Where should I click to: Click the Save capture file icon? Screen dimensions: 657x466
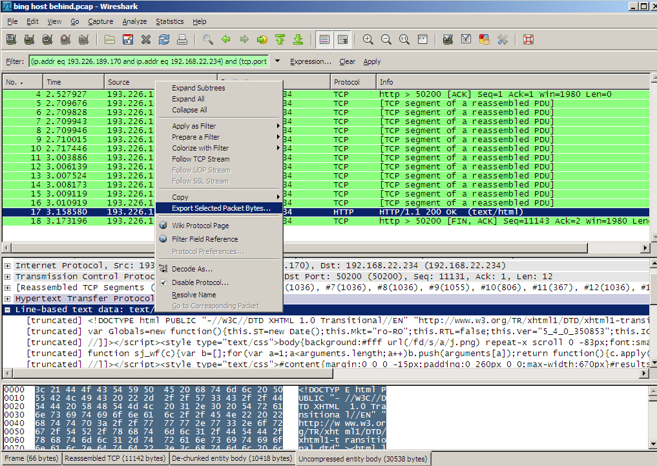pyautogui.click(x=128, y=39)
